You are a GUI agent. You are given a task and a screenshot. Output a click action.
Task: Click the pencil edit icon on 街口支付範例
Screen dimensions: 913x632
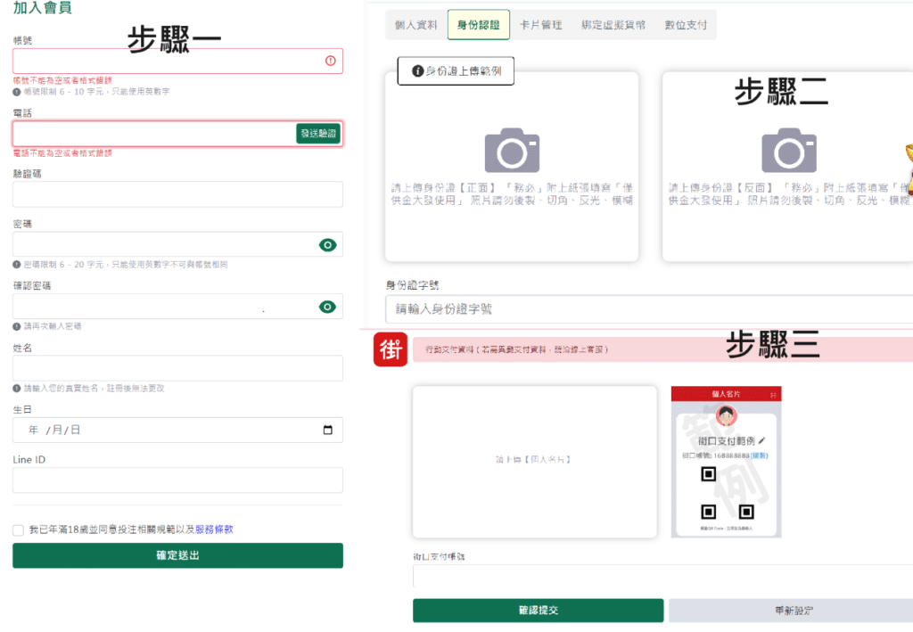[762, 440]
